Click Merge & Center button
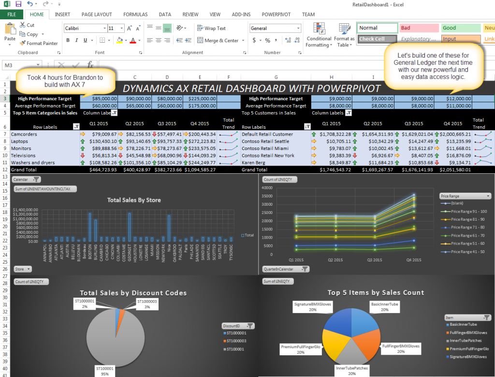The height and width of the screenshot is (377, 495). click(x=218, y=41)
